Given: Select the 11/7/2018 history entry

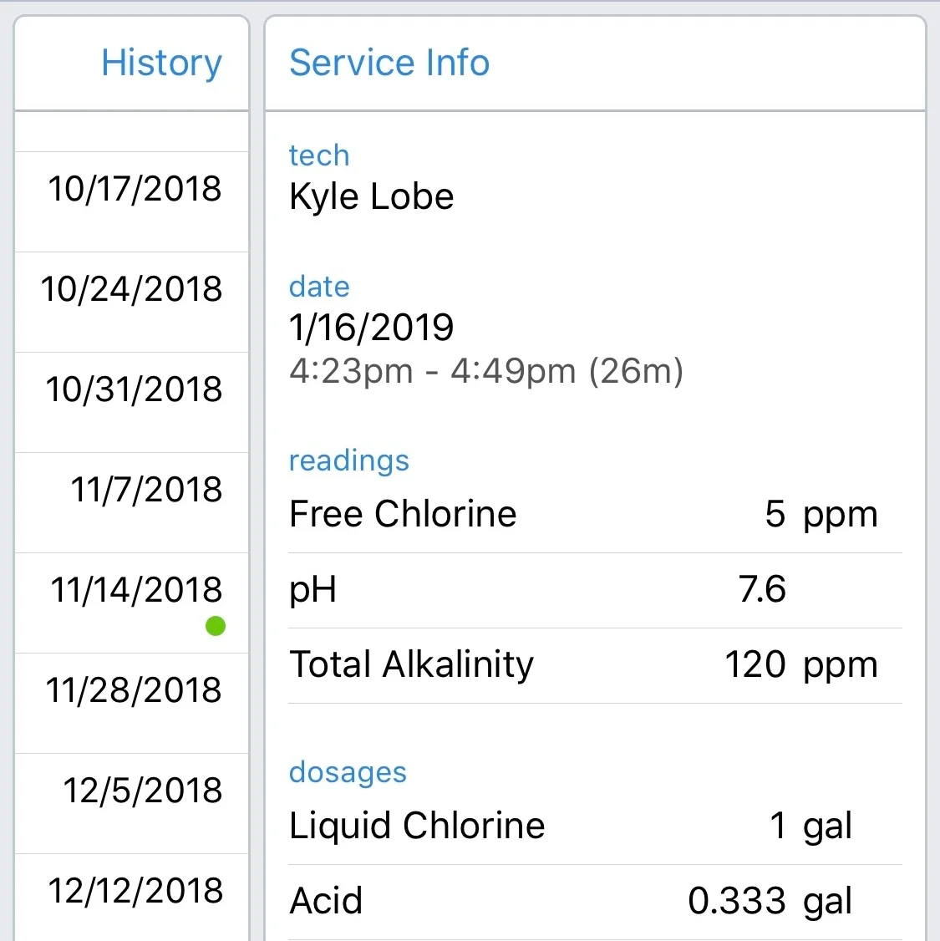Looking at the screenshot, I should click(131, 502).
